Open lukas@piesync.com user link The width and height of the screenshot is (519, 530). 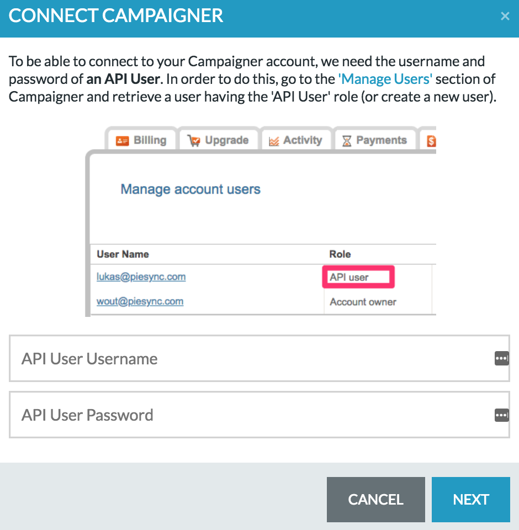pyautogui.click(x=141, y=277)
